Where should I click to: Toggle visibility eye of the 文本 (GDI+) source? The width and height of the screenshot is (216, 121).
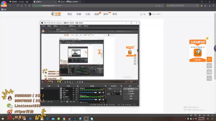73,99
